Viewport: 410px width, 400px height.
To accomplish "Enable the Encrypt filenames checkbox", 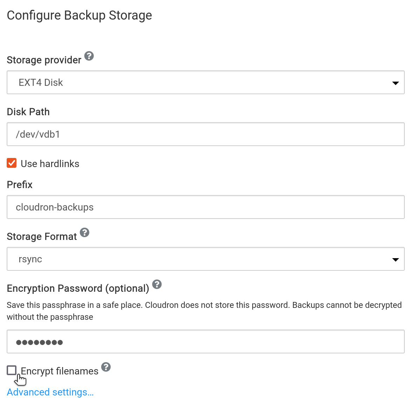I will pos(12,370).
